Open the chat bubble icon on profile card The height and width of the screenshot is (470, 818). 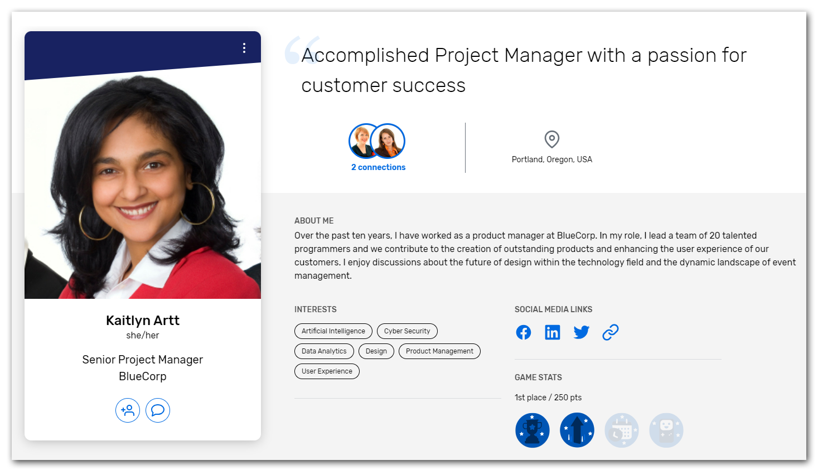157,410
